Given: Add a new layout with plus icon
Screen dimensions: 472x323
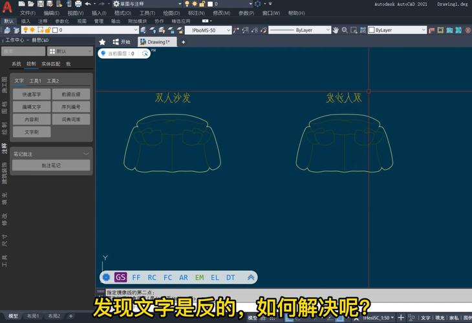Looking at the screenshot, I should [x=70, y=316].
